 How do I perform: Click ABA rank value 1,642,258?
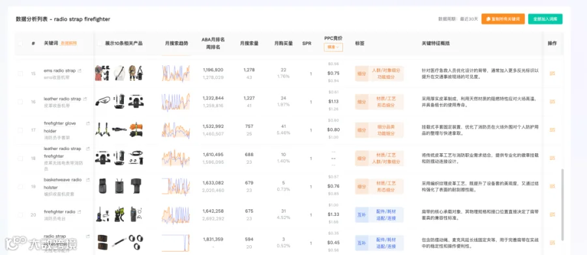pyautogui.click(x=213, y=211)
